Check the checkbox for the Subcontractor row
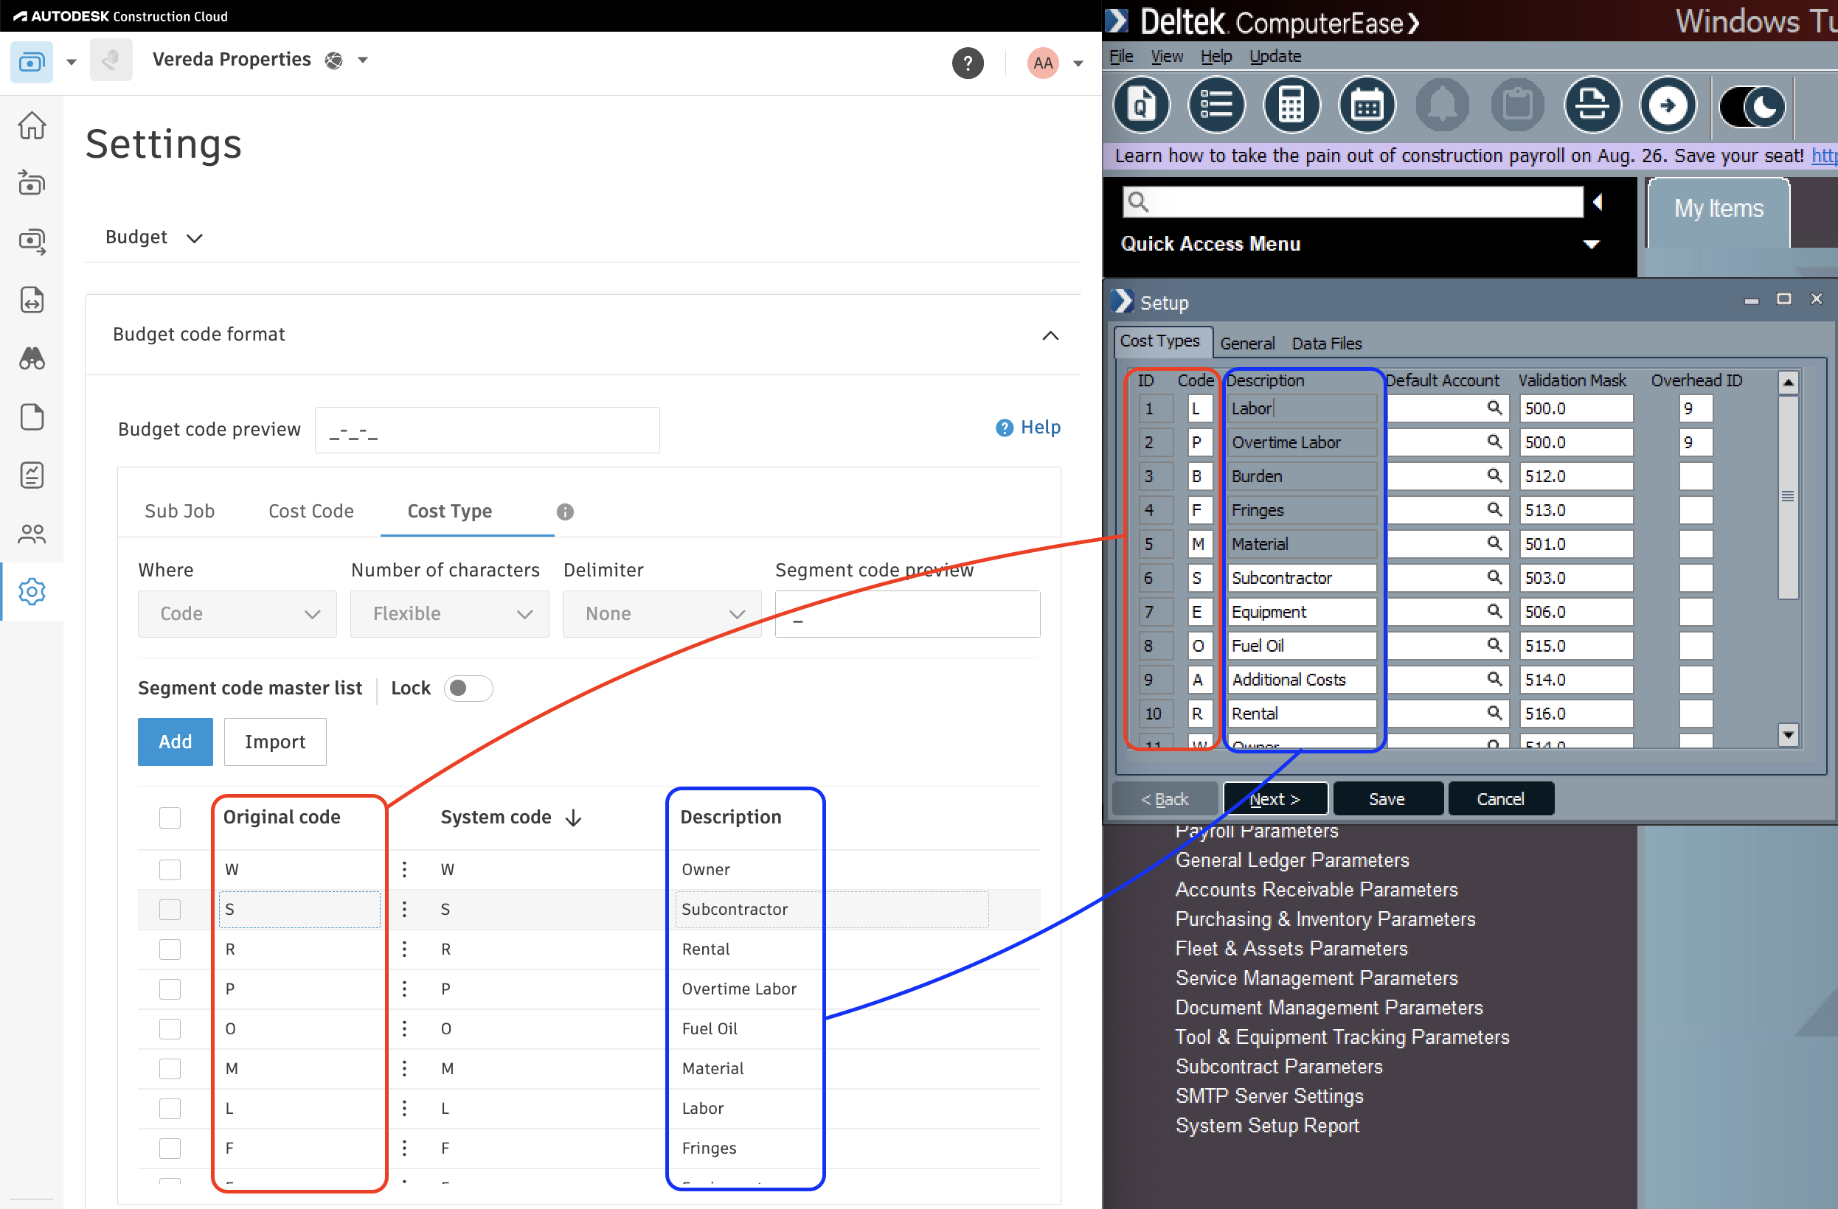Viewport: 1838px width, 1209px height. [x=170, y=909]
